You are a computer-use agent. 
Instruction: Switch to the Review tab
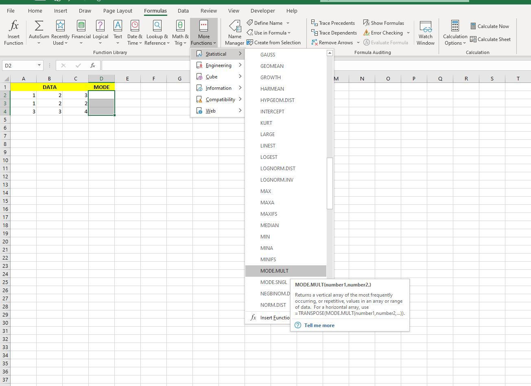[x=209, y=11]
